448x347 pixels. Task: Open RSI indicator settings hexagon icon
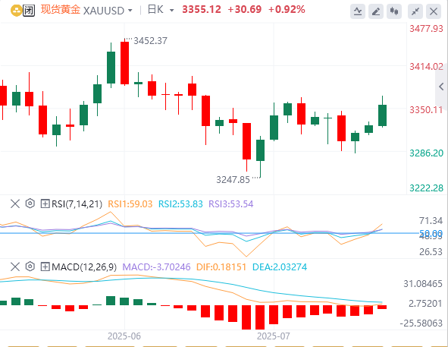coord(30,203)
